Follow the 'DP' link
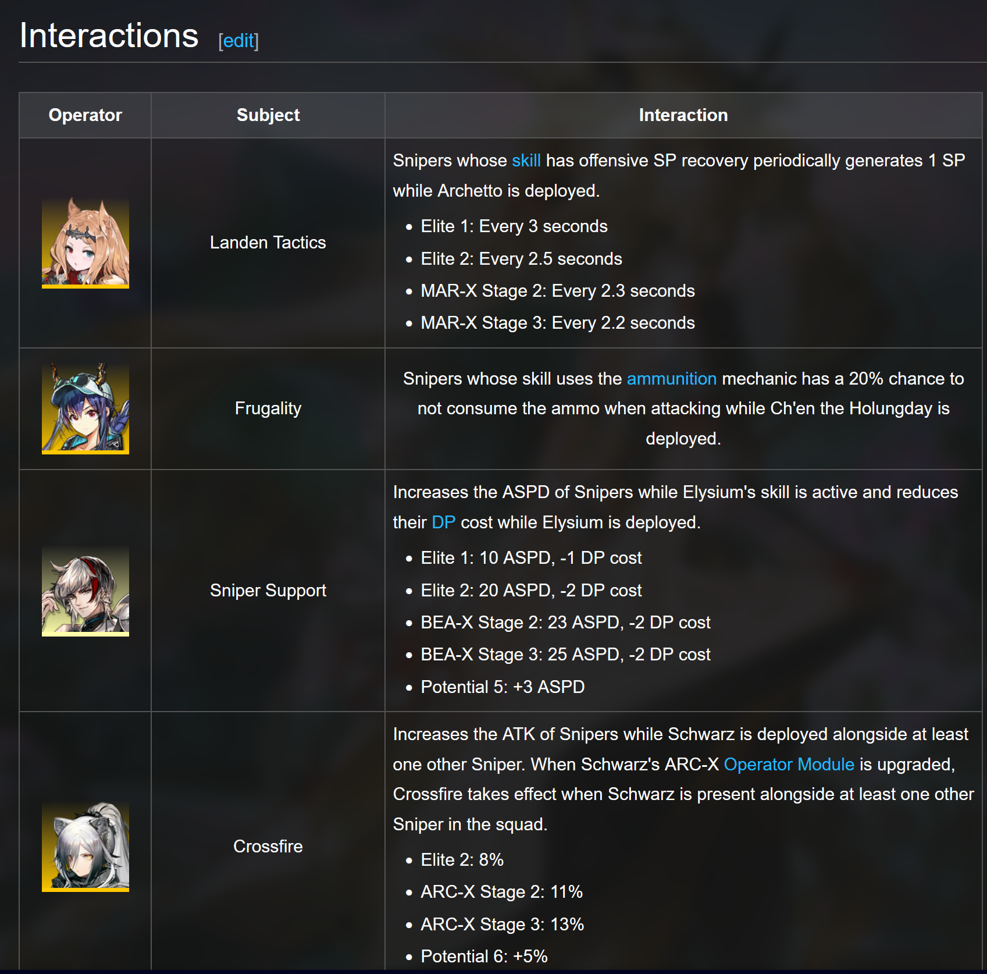This screenshot has height=974, width=987. [x=443, y=522]
